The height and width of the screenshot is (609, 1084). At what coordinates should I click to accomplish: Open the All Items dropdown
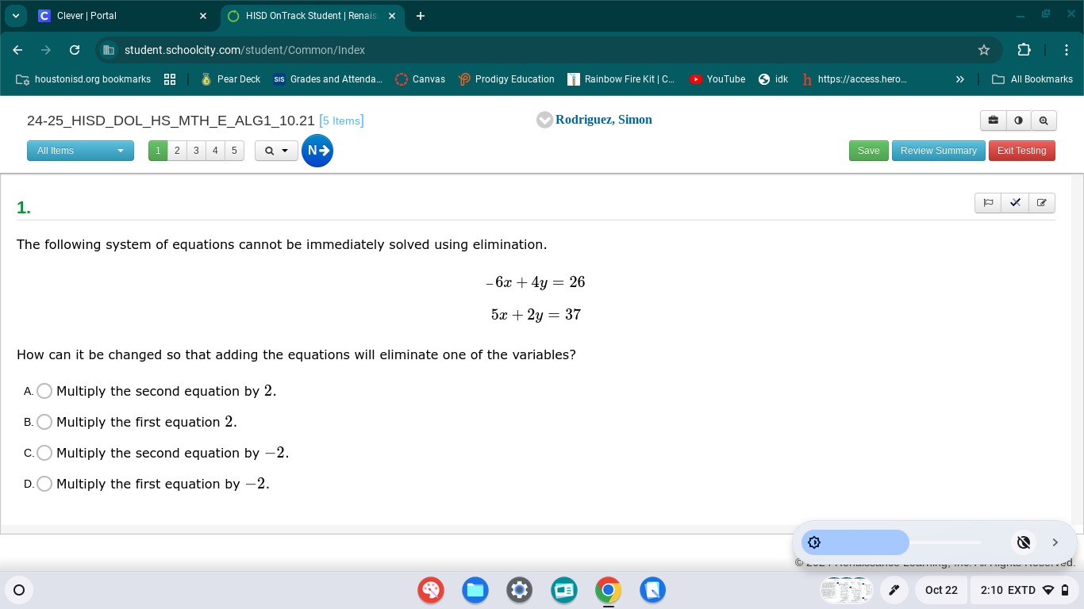pyautogui.click(x=80, y=151)
